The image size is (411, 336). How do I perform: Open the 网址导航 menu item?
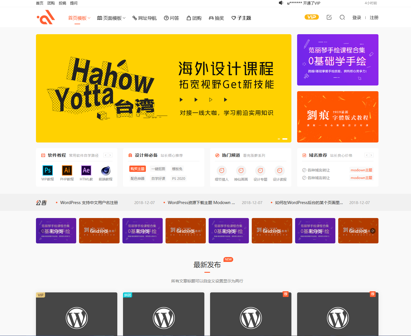pyautogui.click(x=144, y=18)
